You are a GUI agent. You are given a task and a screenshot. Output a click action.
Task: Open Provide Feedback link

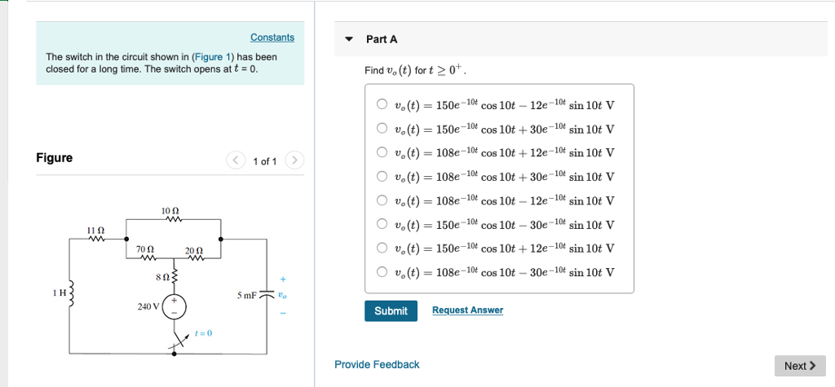377,365
